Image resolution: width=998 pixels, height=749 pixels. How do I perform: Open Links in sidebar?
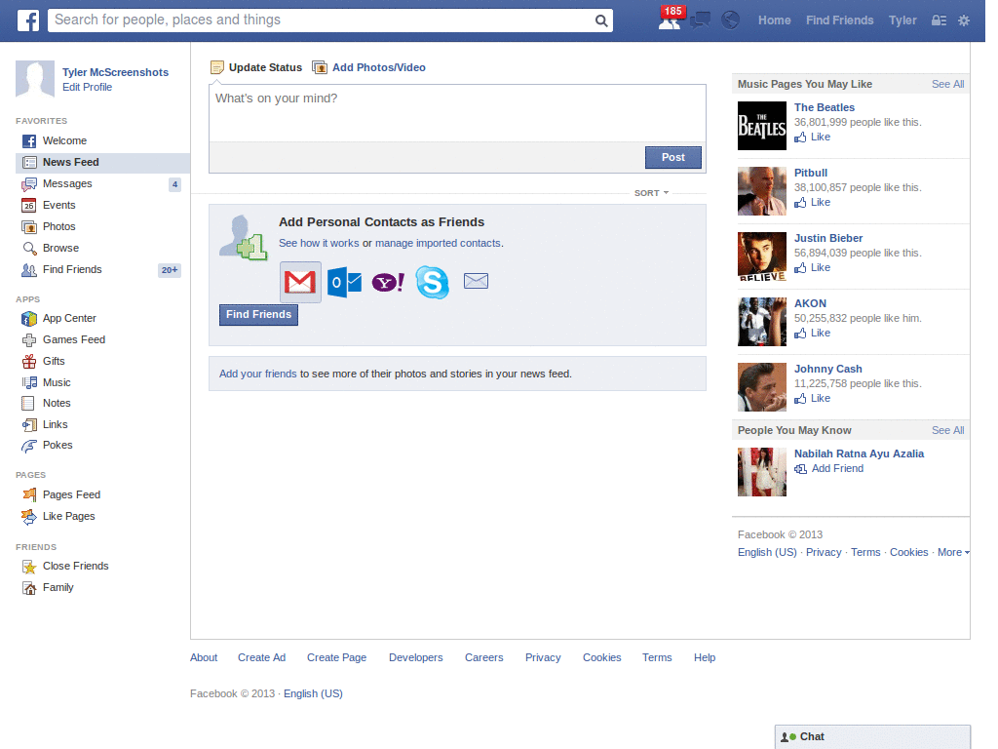[55, 425]
